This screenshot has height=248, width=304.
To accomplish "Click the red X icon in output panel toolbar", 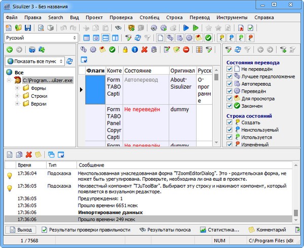I will pos(29,154).
